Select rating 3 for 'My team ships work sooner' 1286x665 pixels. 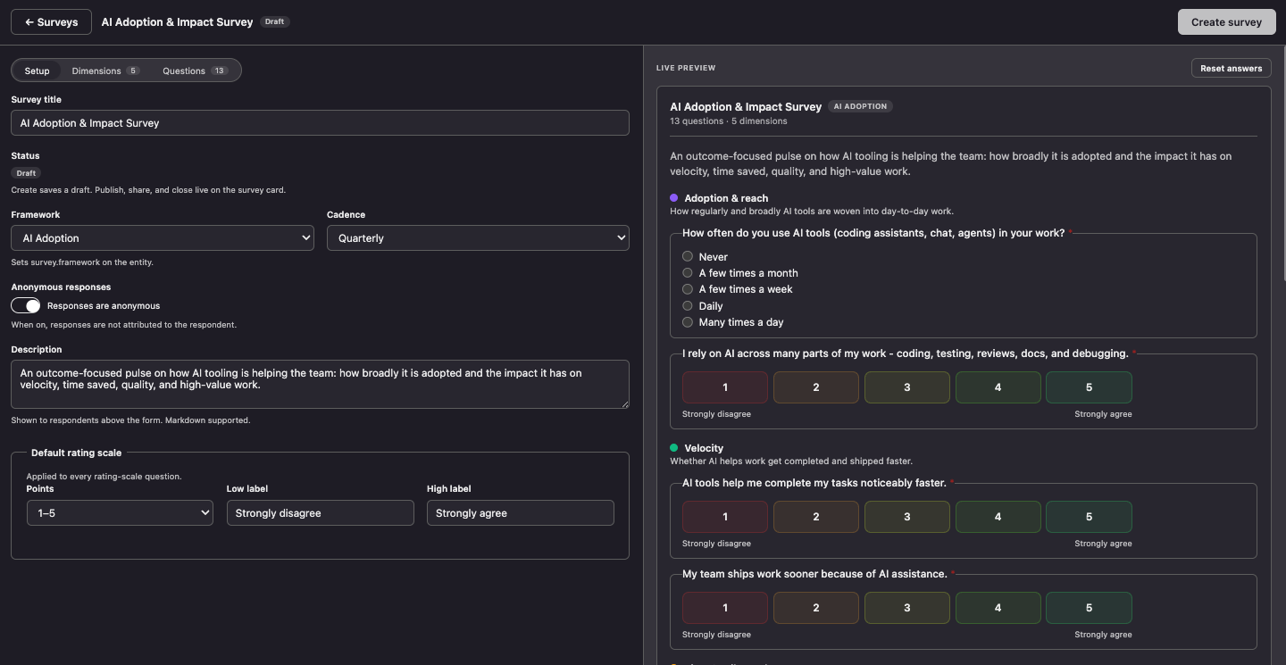(907, 608)
